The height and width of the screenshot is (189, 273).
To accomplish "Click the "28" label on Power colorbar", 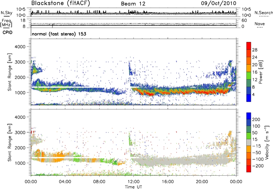I will (x=255, y=50).
